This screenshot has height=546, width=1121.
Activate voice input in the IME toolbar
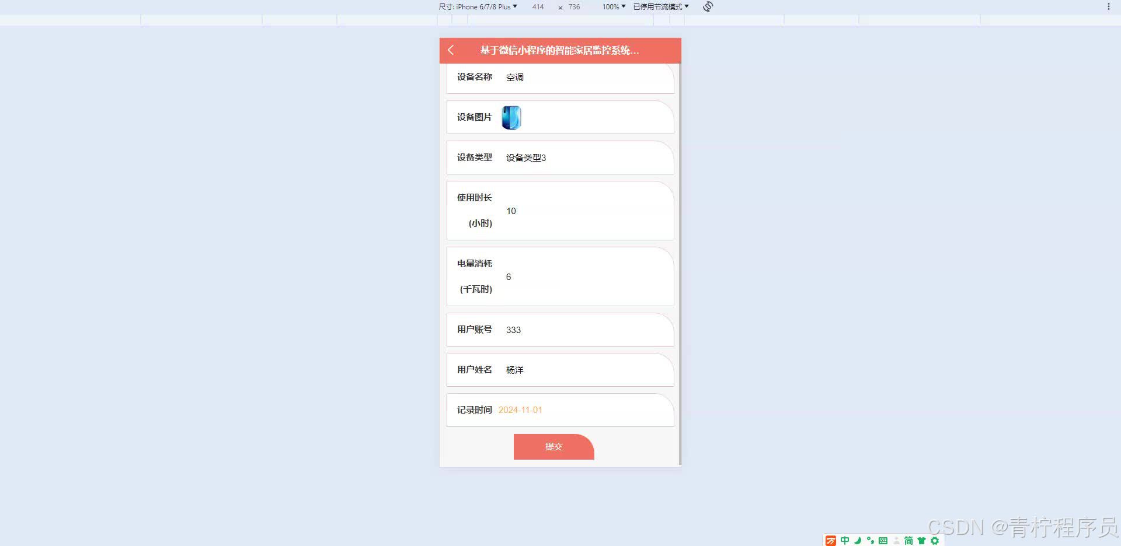coord(870,540)
